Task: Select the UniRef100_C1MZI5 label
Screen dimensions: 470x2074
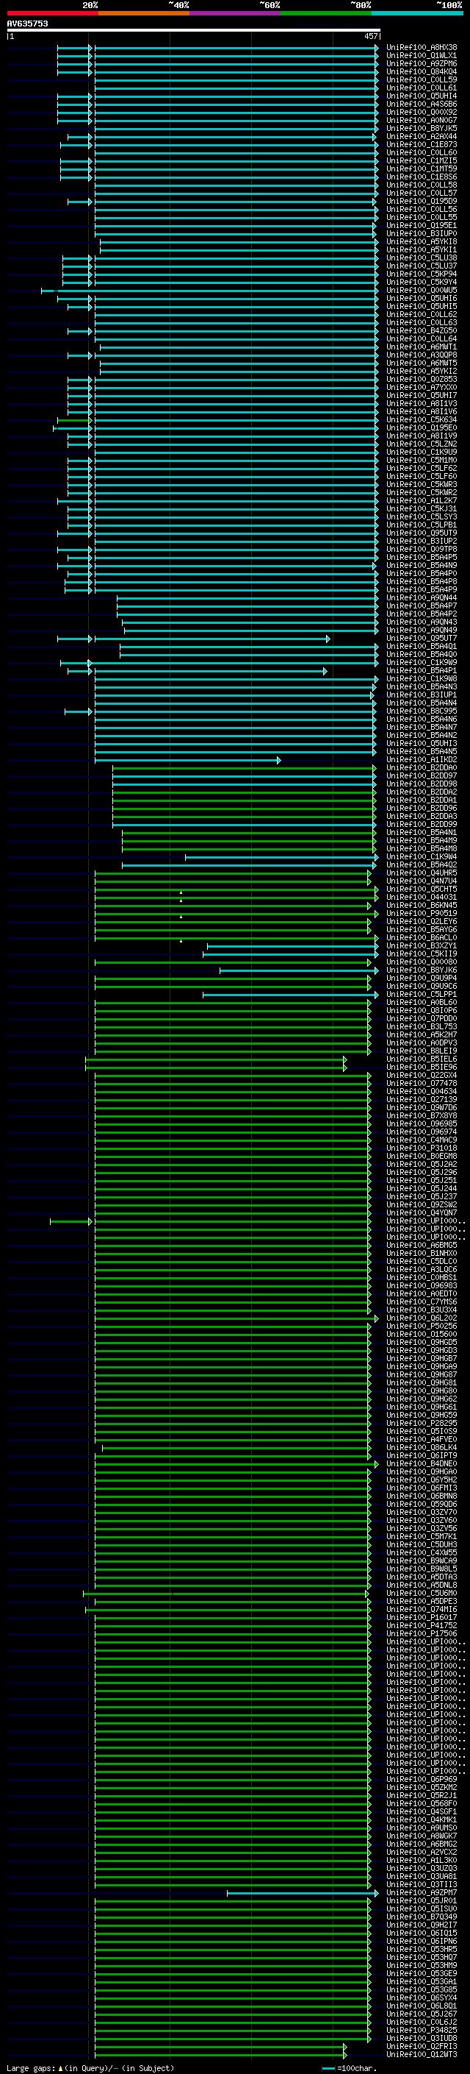Action: pyautogui.click(x=422, y=161)
